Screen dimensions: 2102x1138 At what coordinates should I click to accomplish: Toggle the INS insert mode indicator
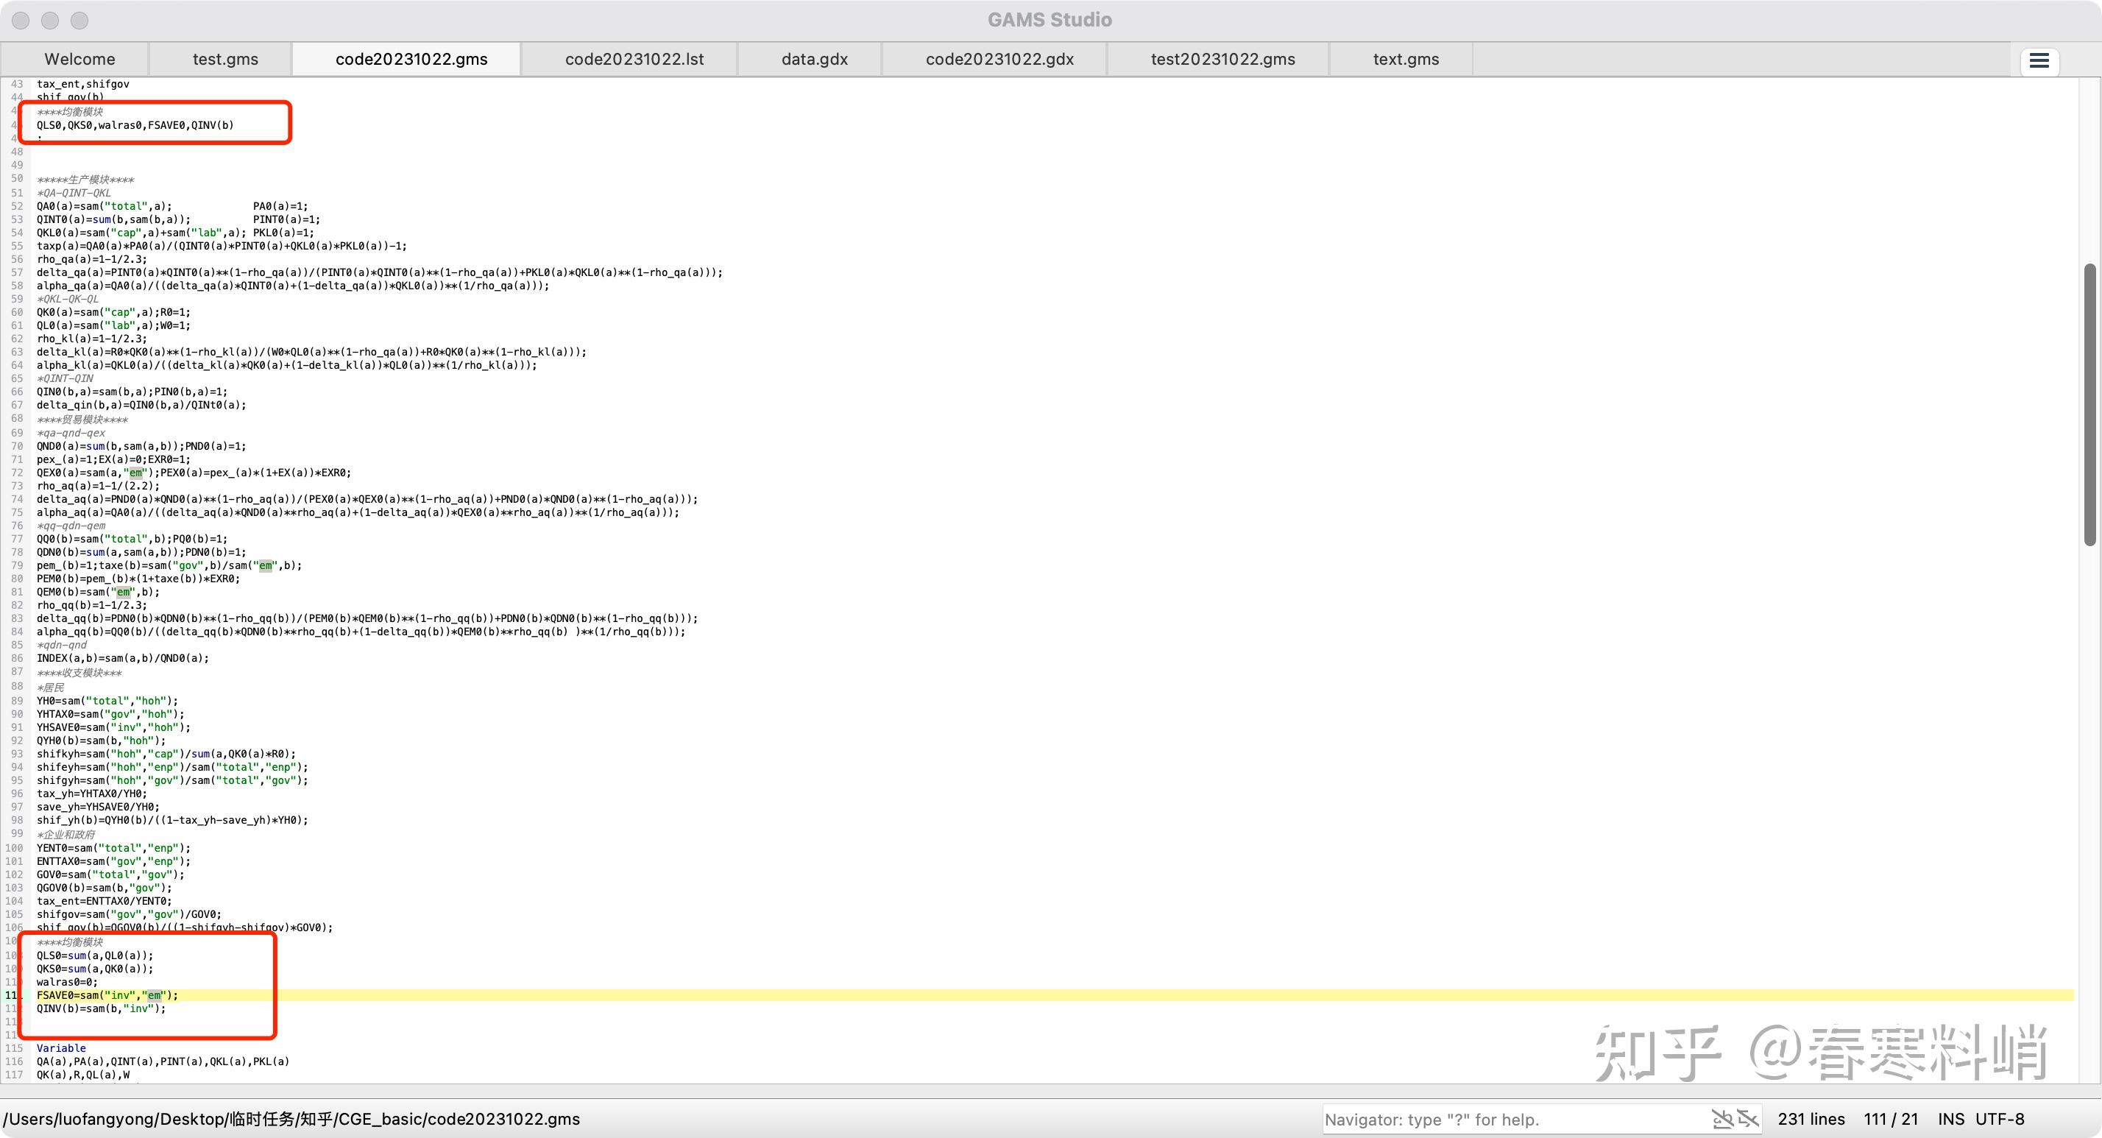tap(1950, 1119)
